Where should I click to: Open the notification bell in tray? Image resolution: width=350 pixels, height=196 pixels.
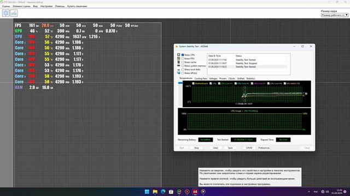(345, 192)
